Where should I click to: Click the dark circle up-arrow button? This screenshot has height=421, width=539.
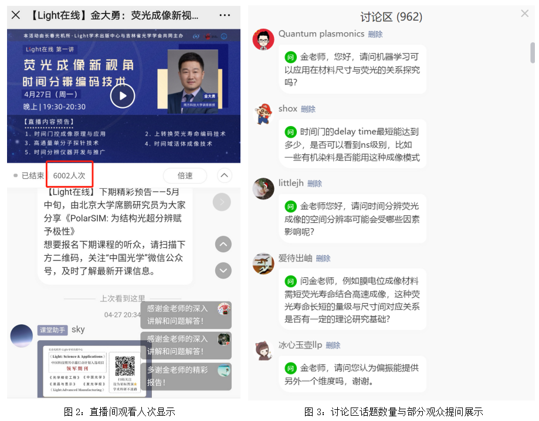click(223, 245)
